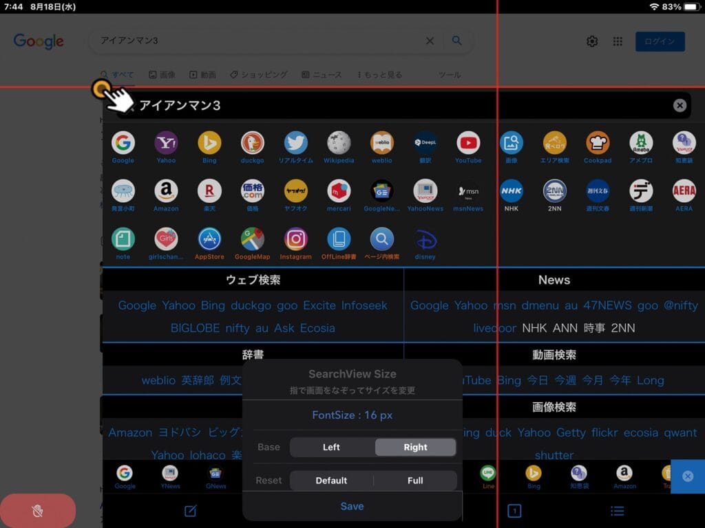Open the mercari icon
The height and width of the screenshot is (528, 705).
point(339,191)
